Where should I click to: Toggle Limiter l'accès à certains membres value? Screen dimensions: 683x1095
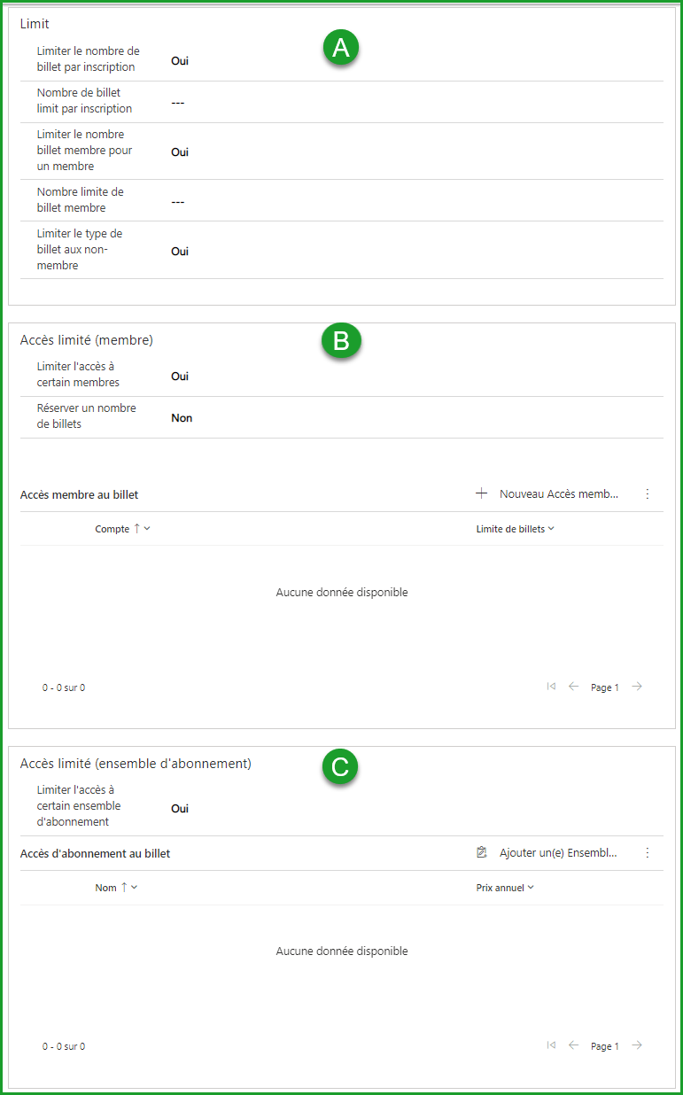click(x=180, y=377)
